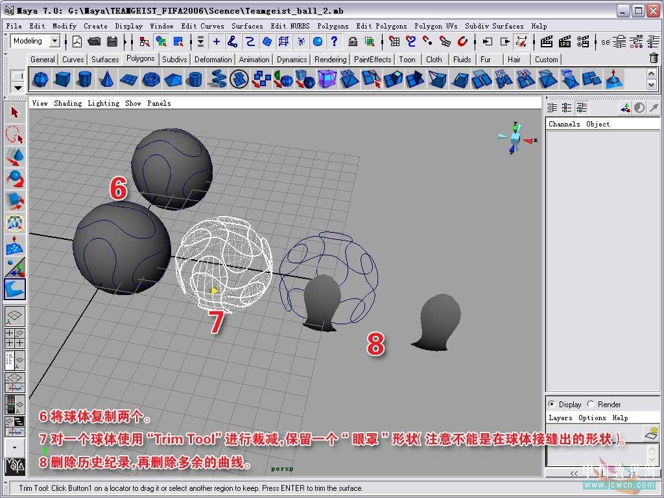Open the shelf menu black arrow
This screenshot has height=498, width=664.
pyautogui.click(x=18, y=88)
